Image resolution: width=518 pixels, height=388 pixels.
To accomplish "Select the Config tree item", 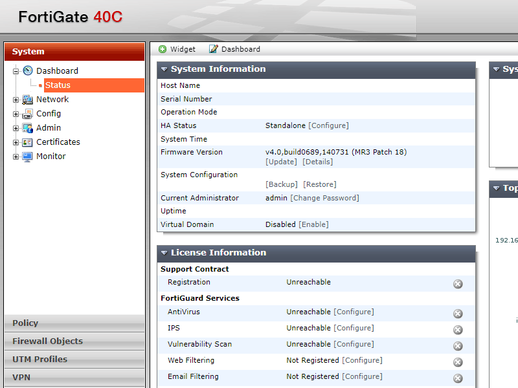I will pos(49,114).
